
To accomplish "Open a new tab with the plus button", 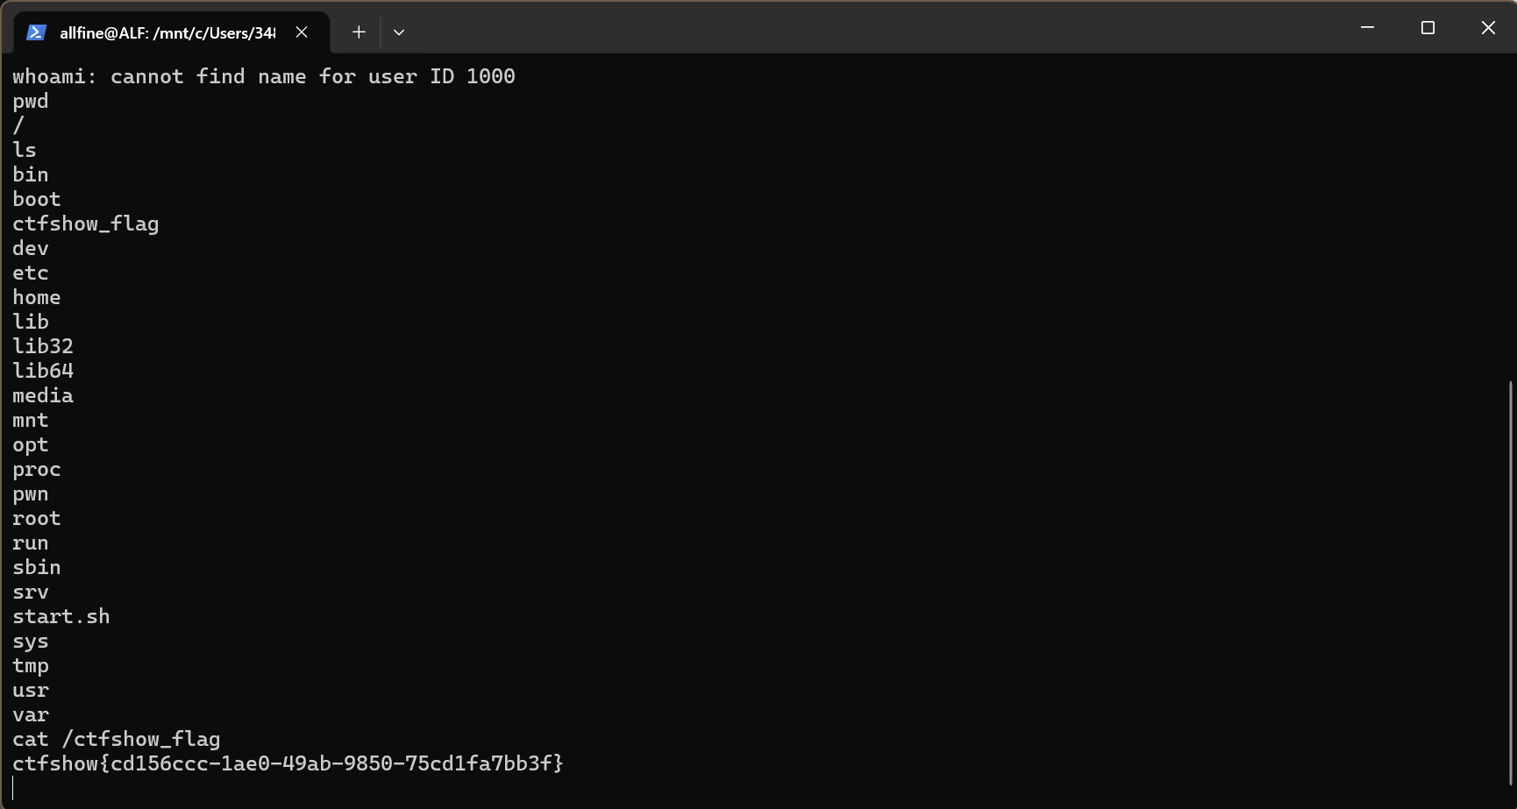I will [359, 32].
